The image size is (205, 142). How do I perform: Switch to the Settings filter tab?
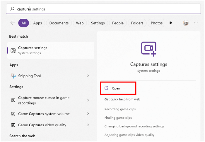pos(98,23)
